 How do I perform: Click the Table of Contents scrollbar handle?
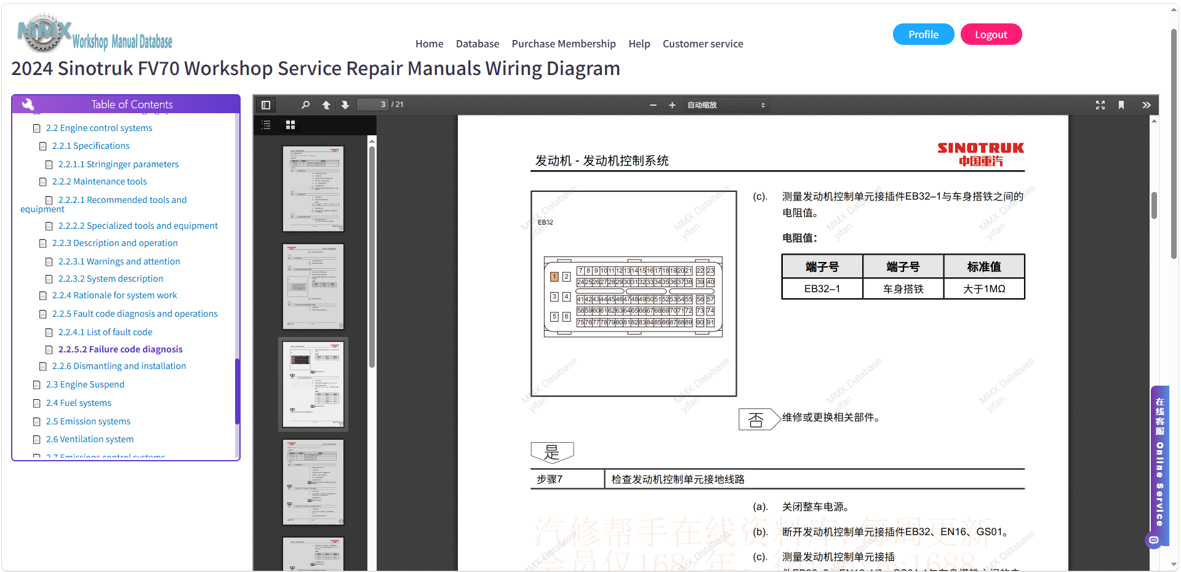click(238, 391)
